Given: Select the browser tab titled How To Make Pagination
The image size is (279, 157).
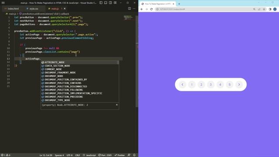Looking at the screenshot, I should 158,4.
